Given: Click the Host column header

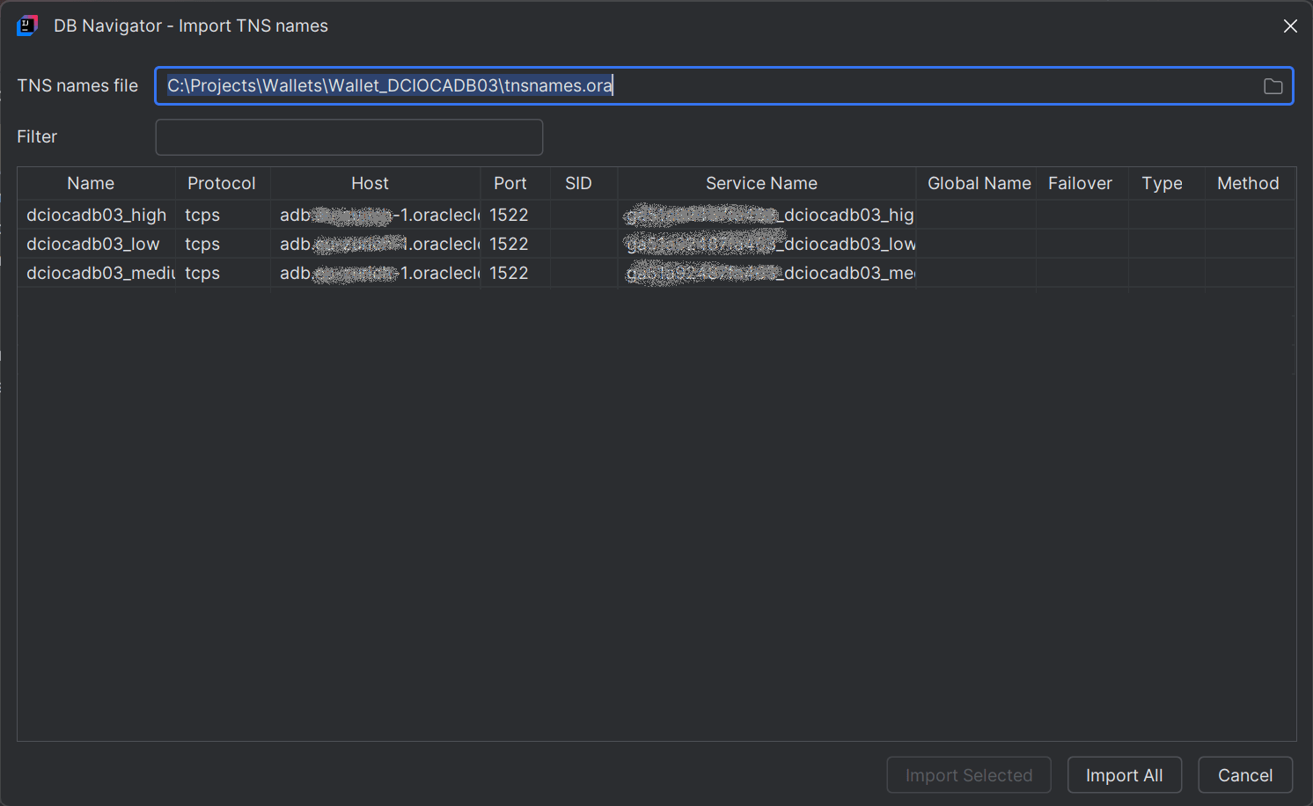Looking at the screenshot, I should (370, 183).
